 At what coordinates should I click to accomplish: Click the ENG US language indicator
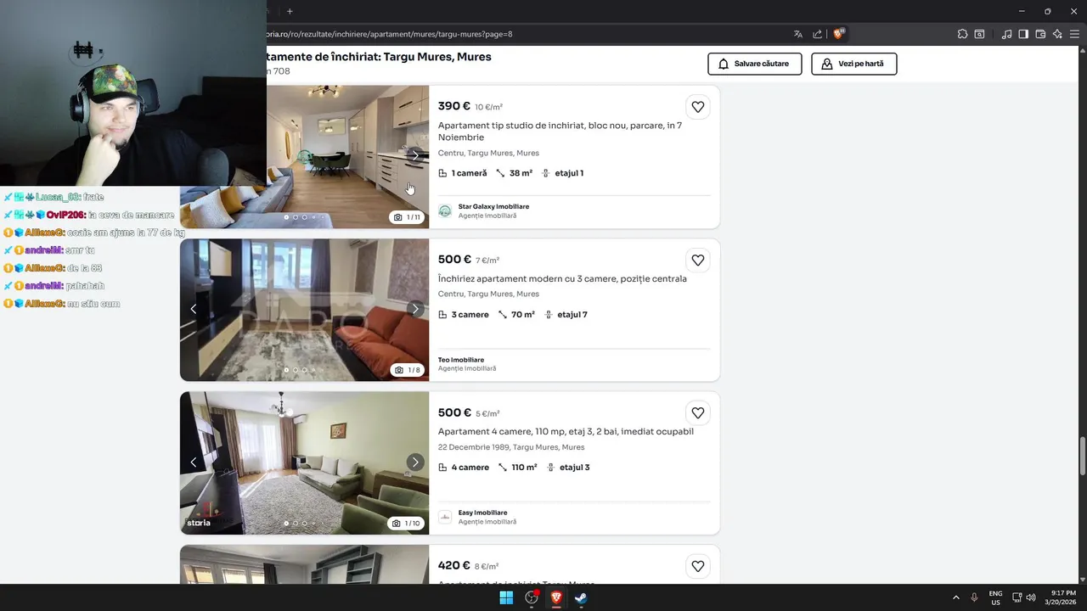click(995, 597)
